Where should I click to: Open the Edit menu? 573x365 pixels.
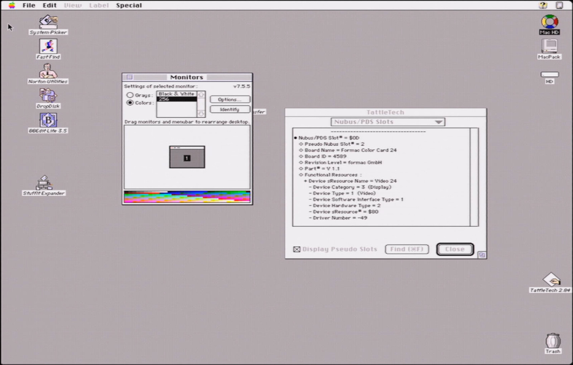click(49, 5)
